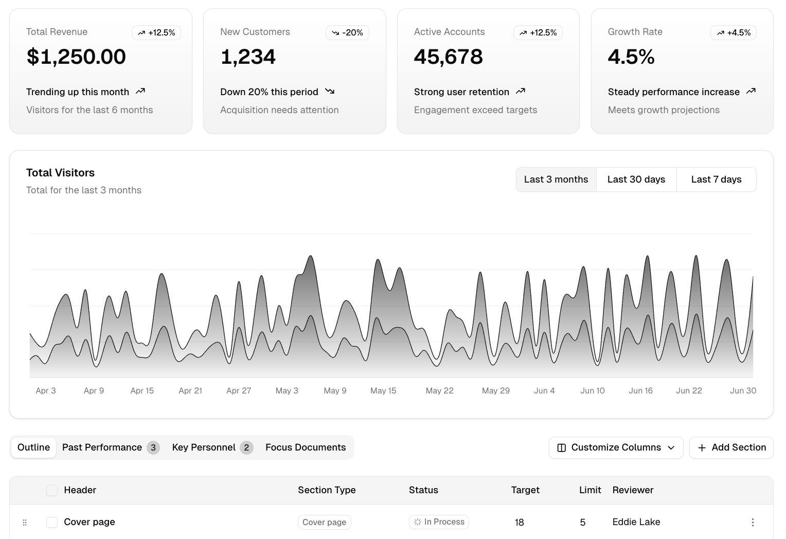
Task: Select the Last 7 days time range
Action: point(716,179)
